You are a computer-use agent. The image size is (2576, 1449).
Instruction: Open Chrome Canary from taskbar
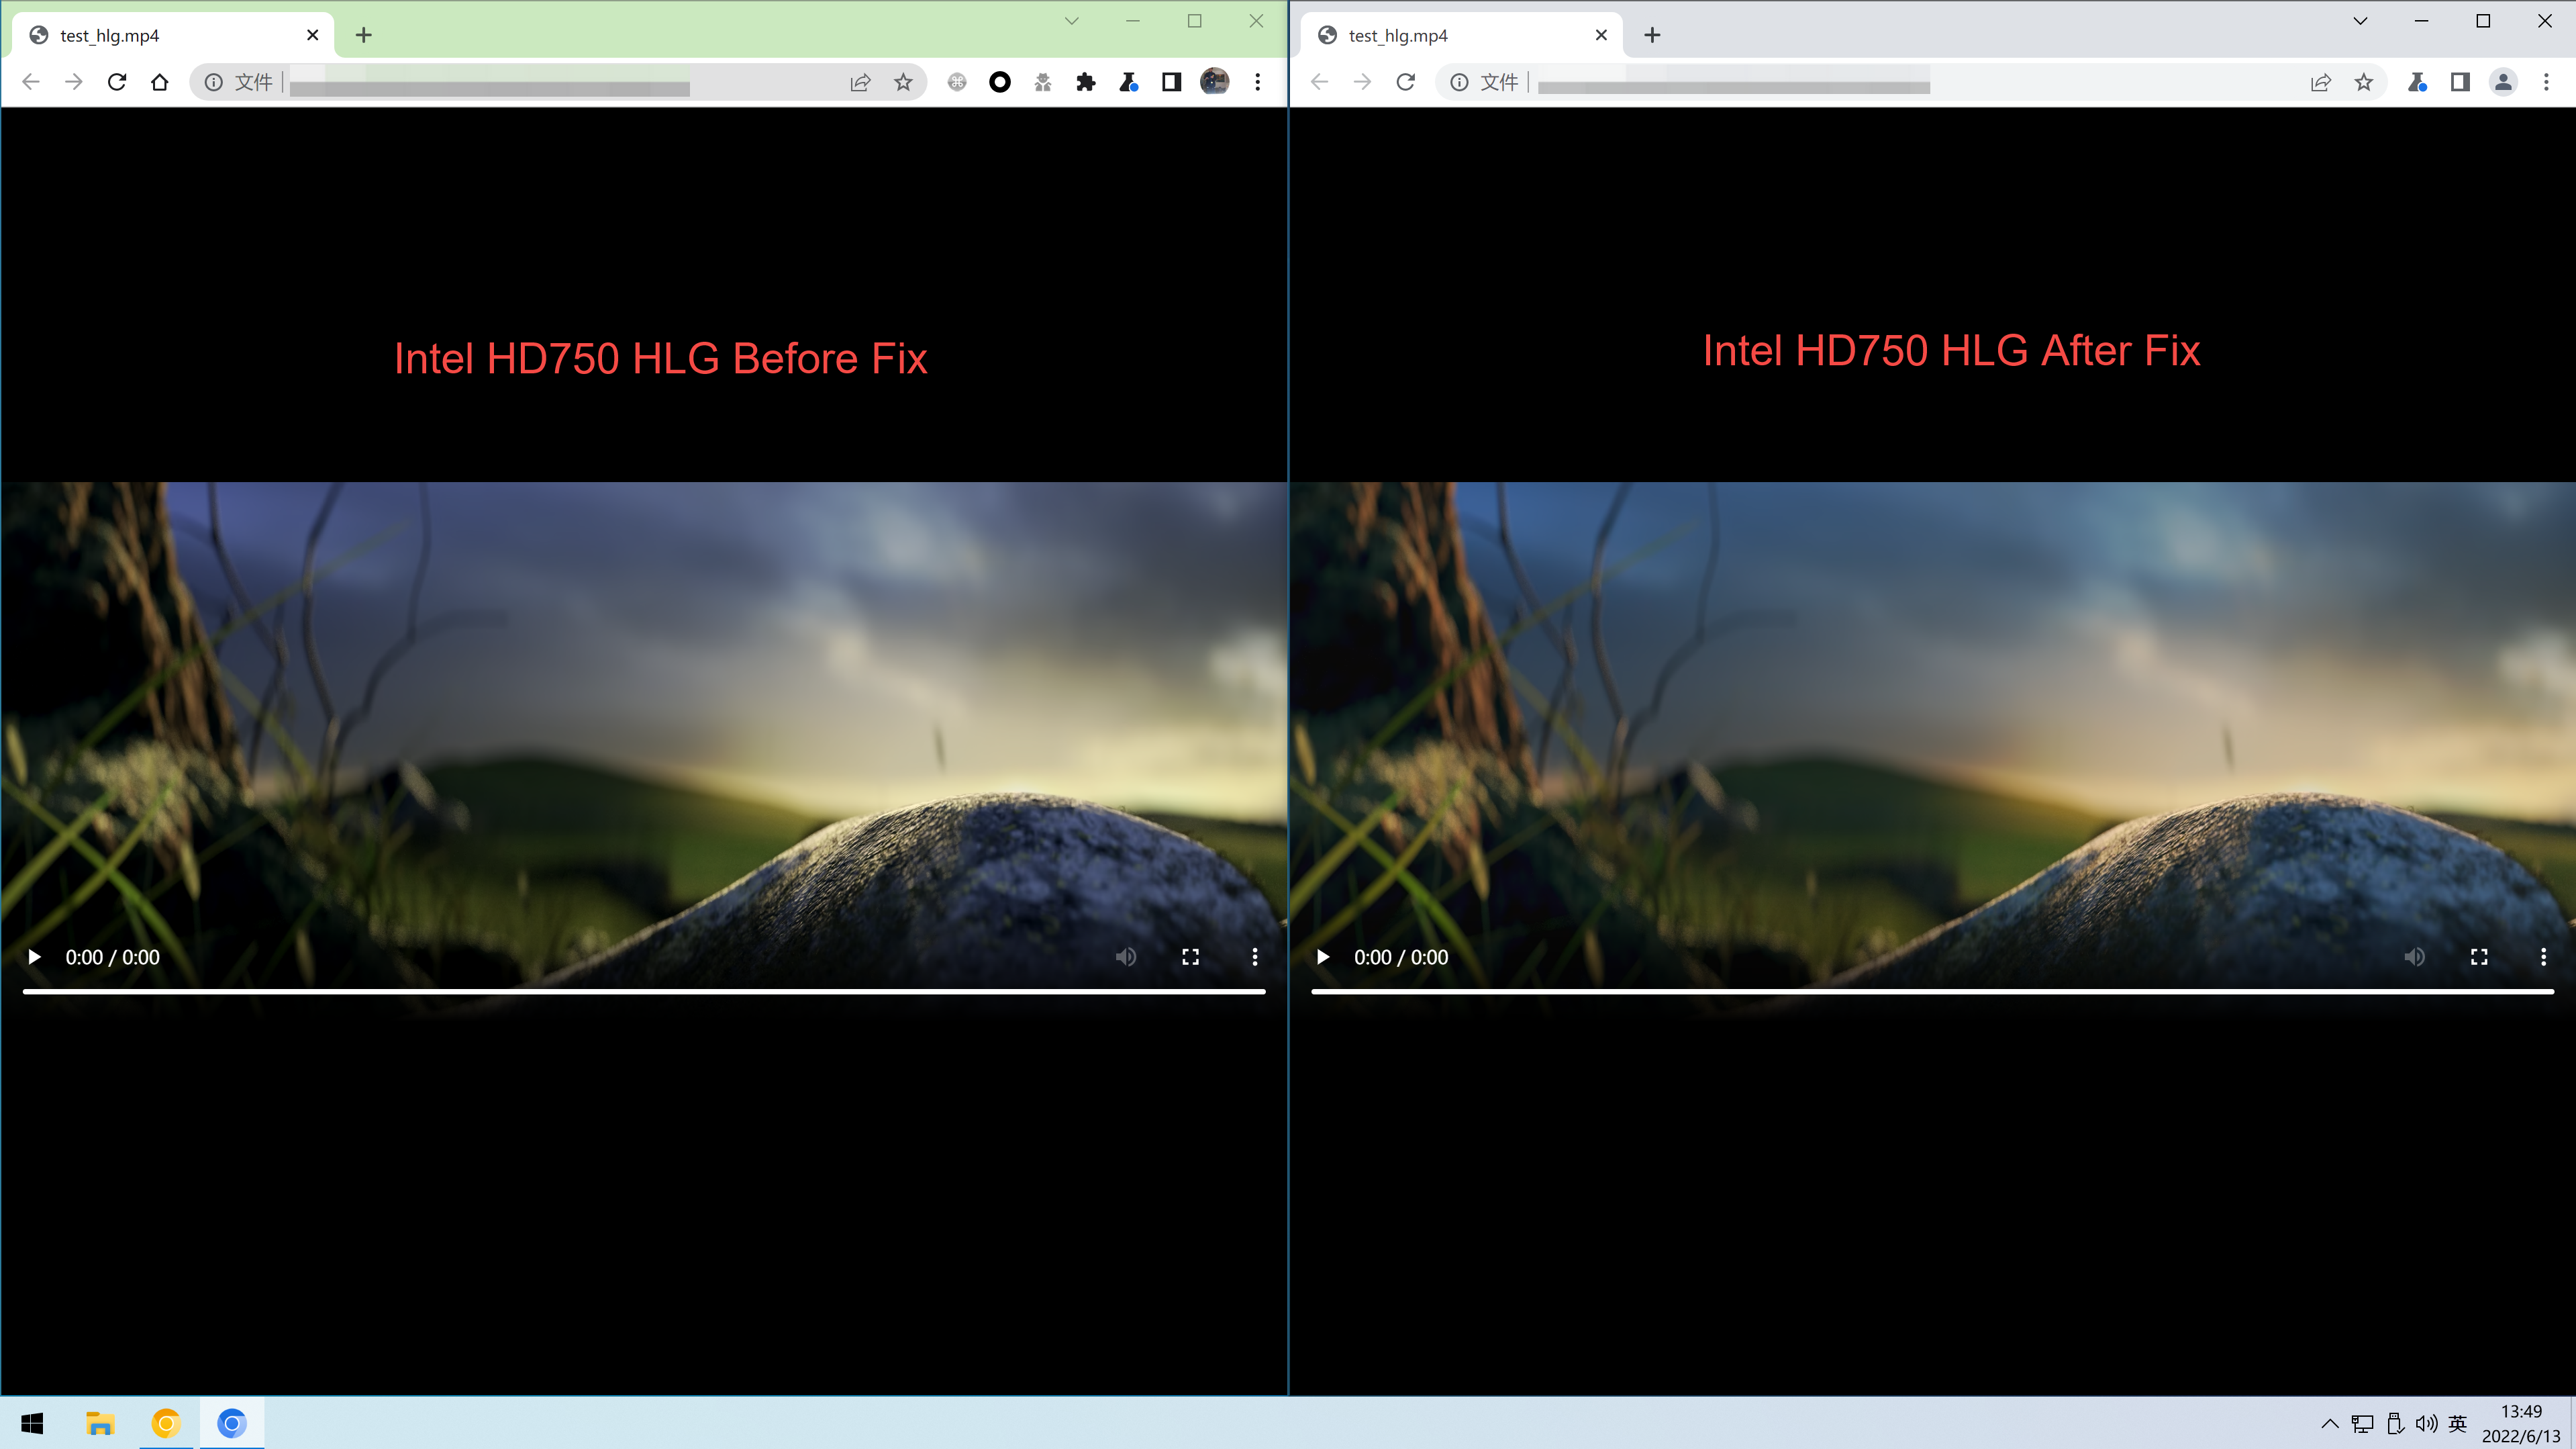click(166, 1423)
